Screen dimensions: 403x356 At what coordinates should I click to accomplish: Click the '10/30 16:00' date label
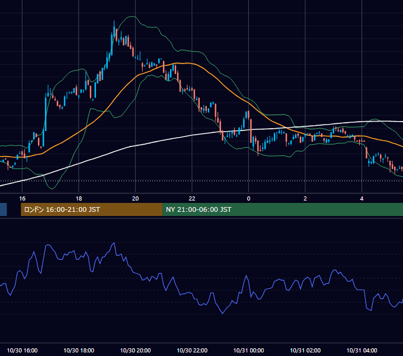pos(22,350)
